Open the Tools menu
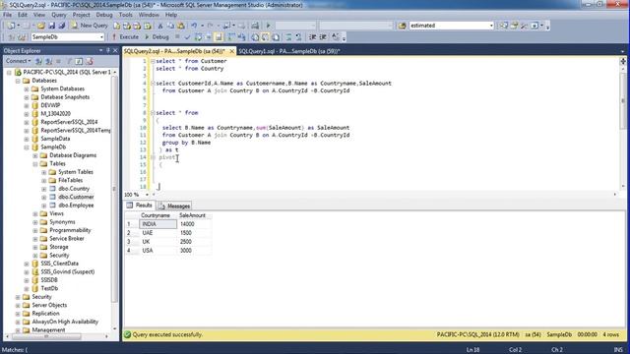Image resolution: width=630 pixels, height=354 pixels. tap(125, 15)
